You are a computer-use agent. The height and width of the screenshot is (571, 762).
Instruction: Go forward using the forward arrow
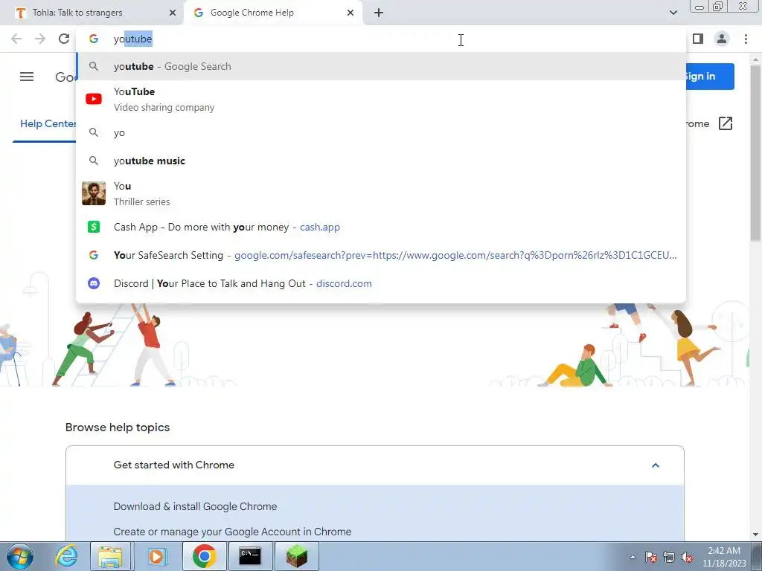40,39
